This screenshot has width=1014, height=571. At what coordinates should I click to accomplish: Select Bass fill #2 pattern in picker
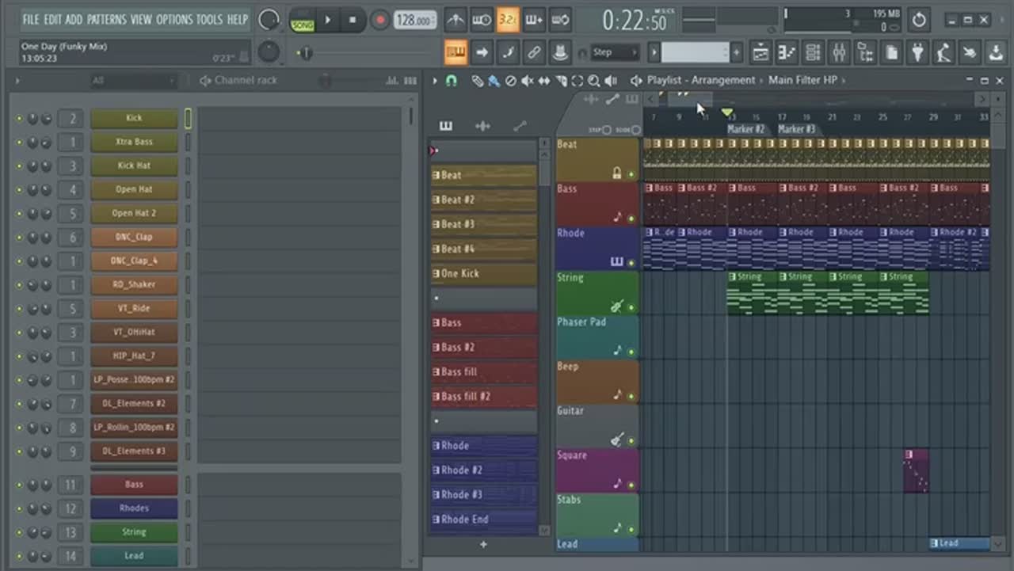pyautogui.click(x=483, y=397)
